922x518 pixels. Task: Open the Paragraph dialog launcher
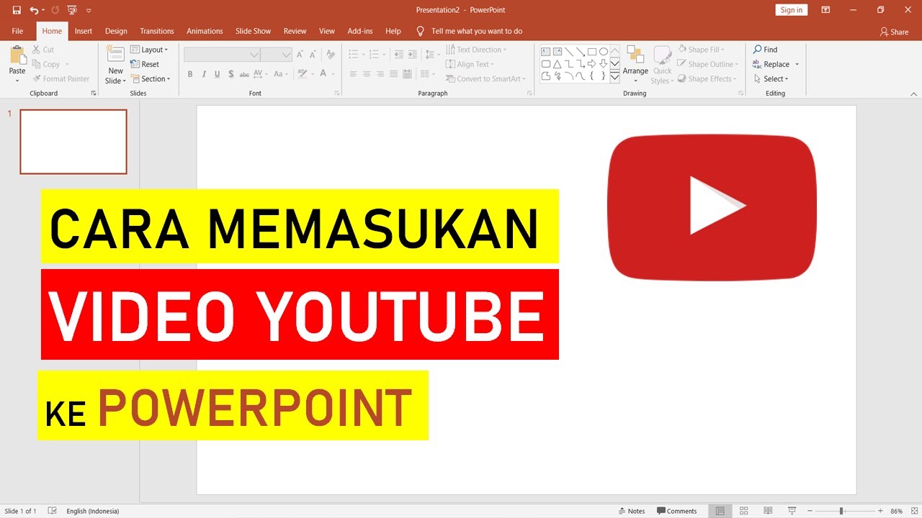tap(529, 94)
